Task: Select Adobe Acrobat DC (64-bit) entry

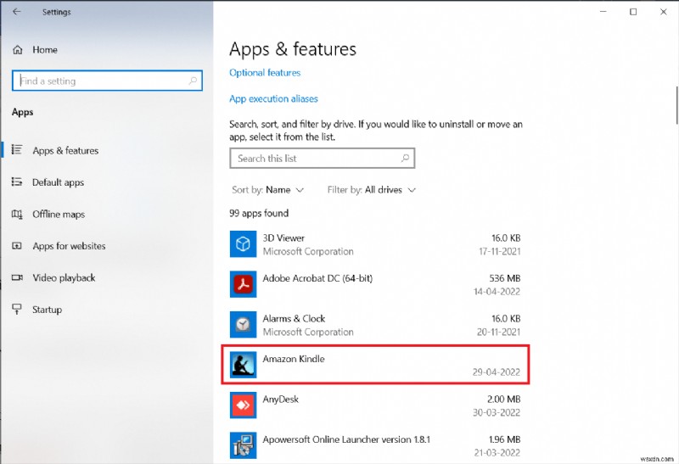Action: 317,278
